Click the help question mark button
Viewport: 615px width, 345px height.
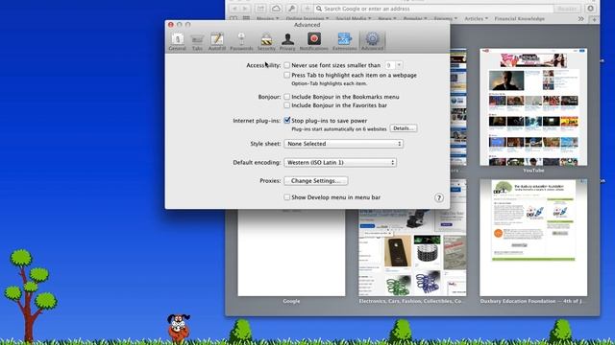tap(439, 198)
